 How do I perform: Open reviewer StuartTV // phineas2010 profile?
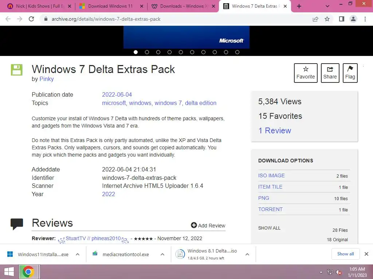[93, 238]
